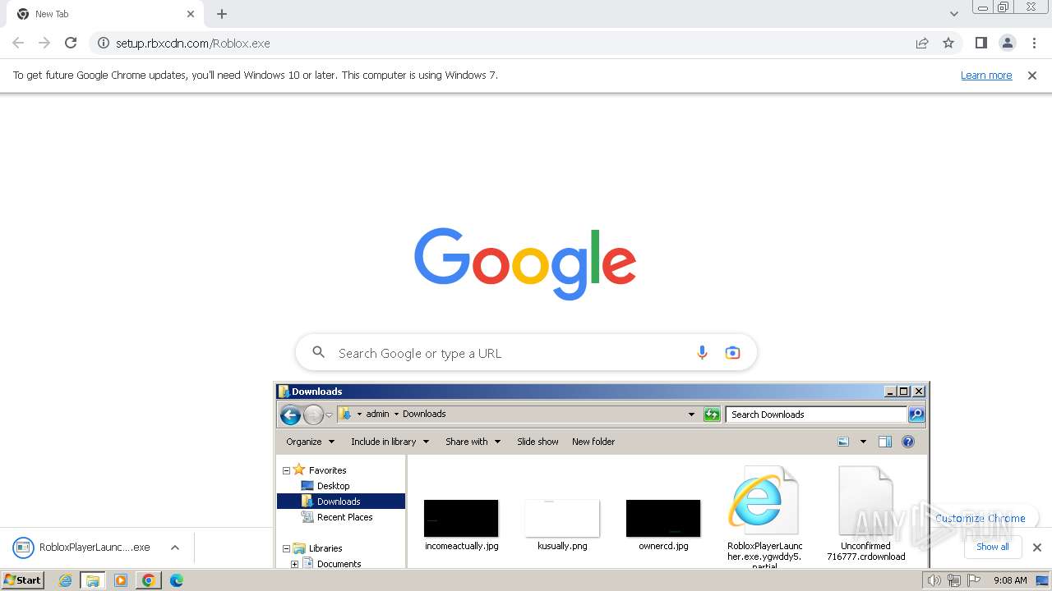Start Slide show in Explorer
Screen dimensions: 1052x591
pos(538,442)
